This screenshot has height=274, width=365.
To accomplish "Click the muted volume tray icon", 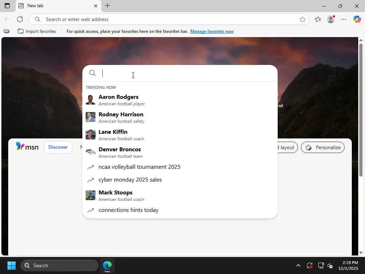I will pos(330,265).
